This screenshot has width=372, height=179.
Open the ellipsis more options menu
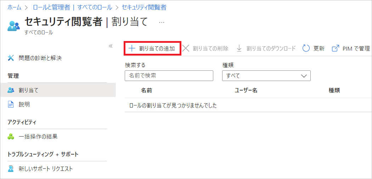coord(162,23)
